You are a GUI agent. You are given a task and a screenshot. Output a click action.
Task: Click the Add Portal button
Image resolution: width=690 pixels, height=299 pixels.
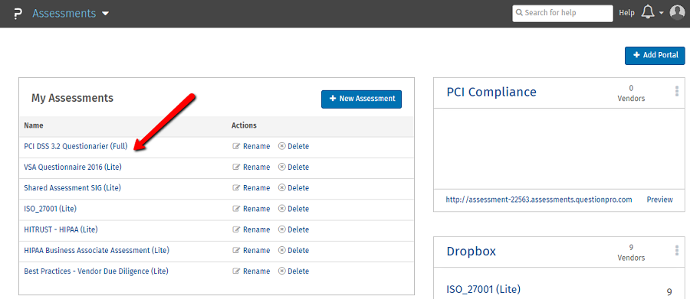(655, 55)
